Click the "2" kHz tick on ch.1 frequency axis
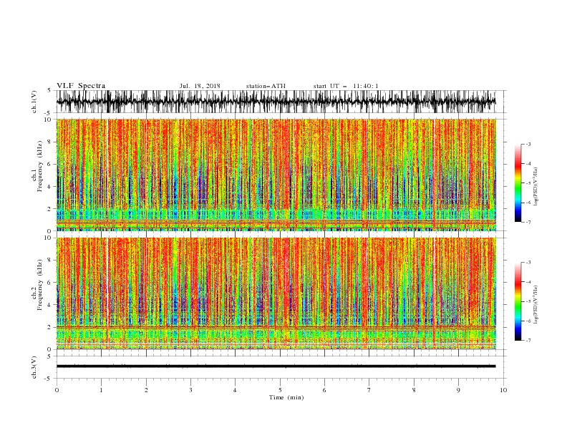Screen dimensions: 567x438 pos(49,209)
